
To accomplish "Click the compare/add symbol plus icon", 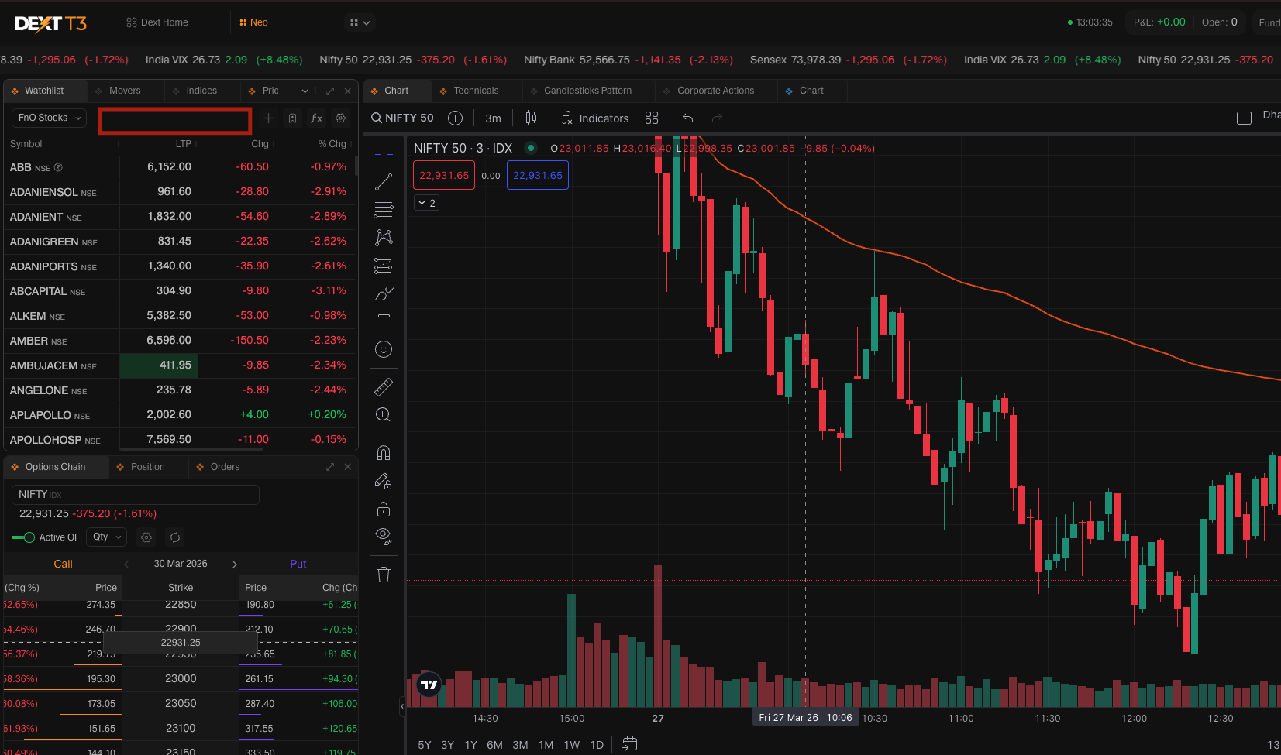I will coord(456,118).
